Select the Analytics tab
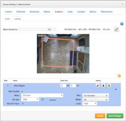126x121 pixels. (59, 12)
